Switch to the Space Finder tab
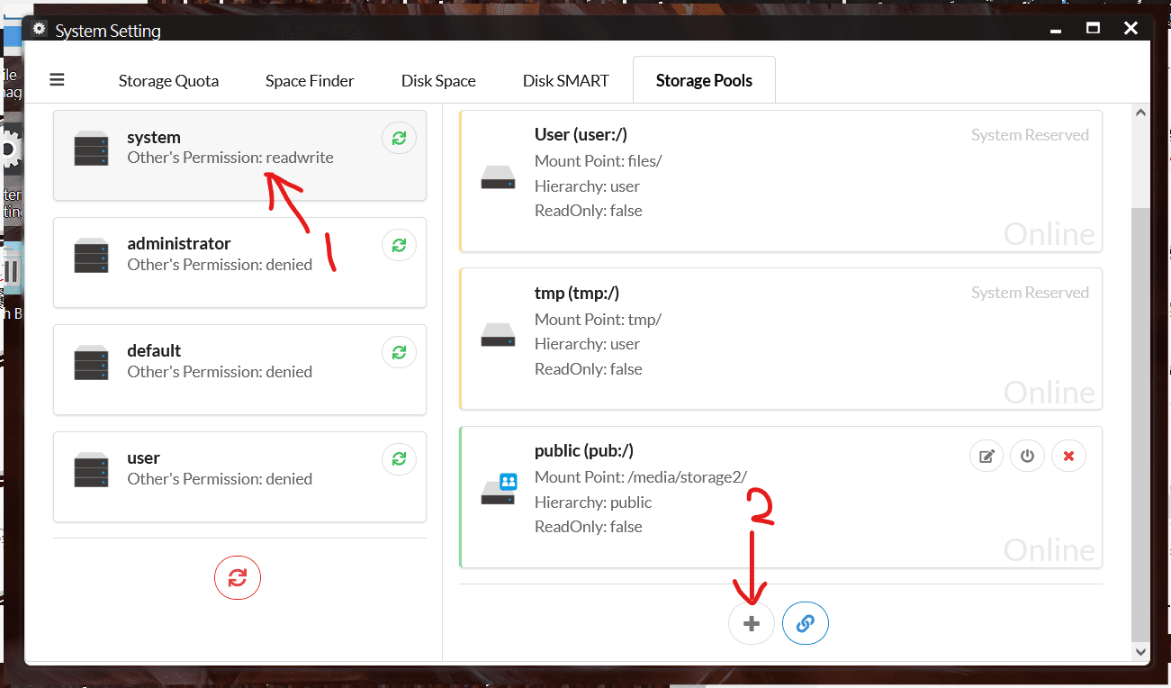 coord(310,80)
